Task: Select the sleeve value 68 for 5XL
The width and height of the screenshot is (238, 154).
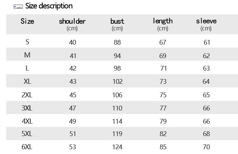Action: (x=206, y=134)
